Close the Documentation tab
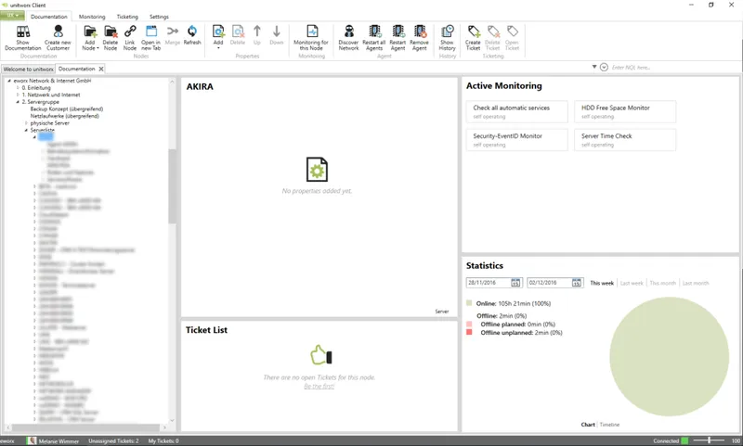Viewport: 743px width, 446px height. click(101, 69)
